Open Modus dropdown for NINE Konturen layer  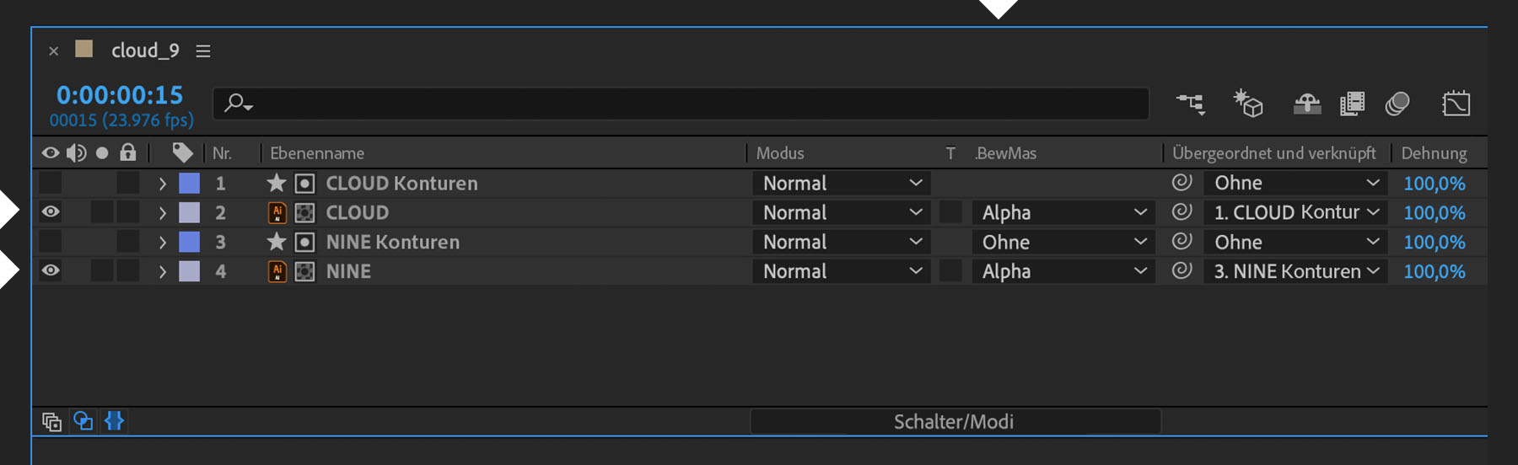tap(842, 242)
